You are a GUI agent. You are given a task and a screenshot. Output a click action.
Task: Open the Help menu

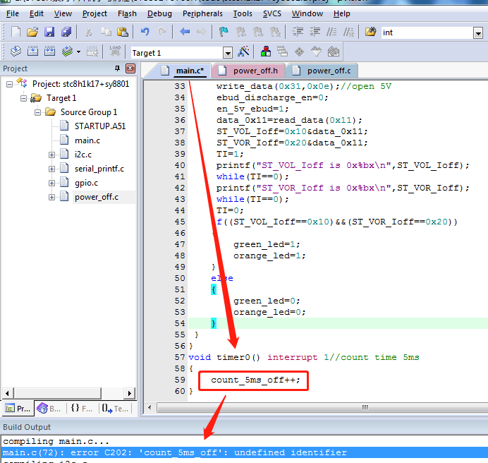342,13
